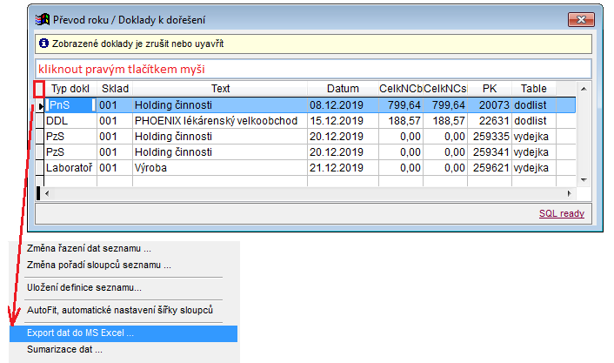Click the 'Datum' column header
Viewport: 614px width, 363px height.
coord(343,89)
